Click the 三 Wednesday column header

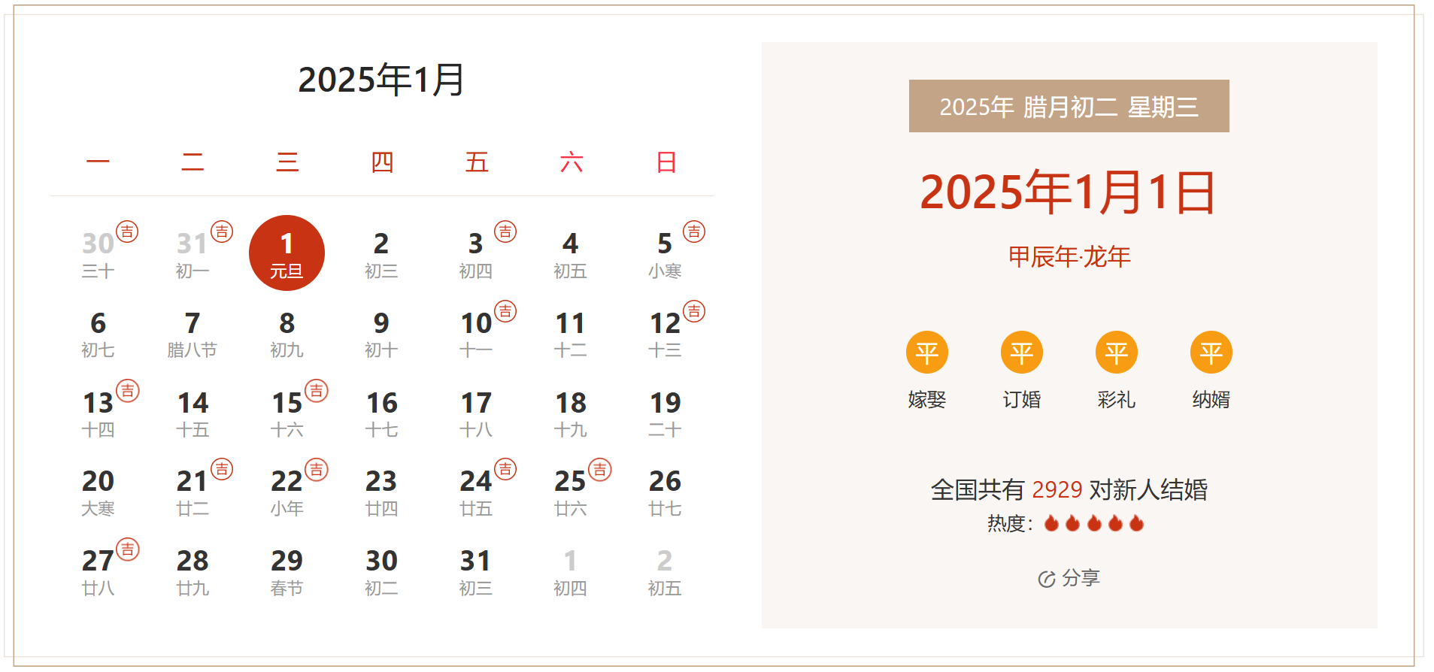tap(286, 162)
